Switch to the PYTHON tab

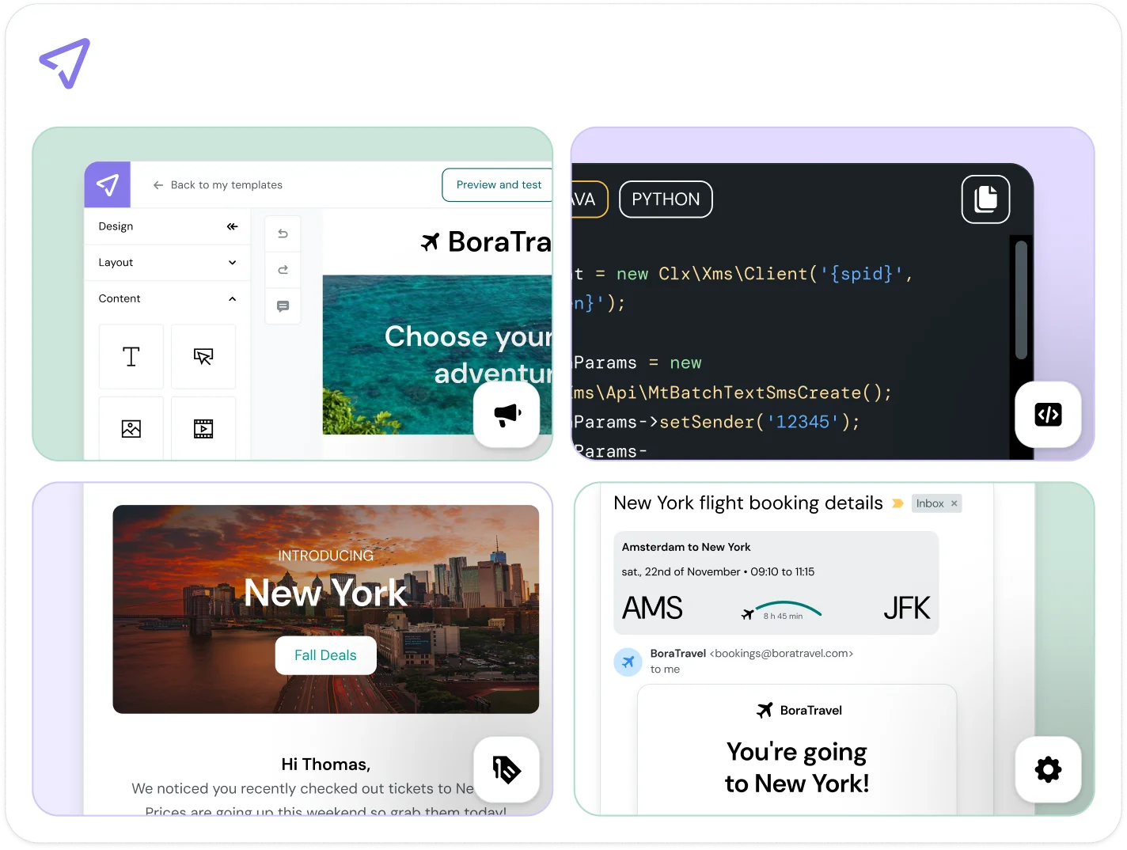[666, 199]
